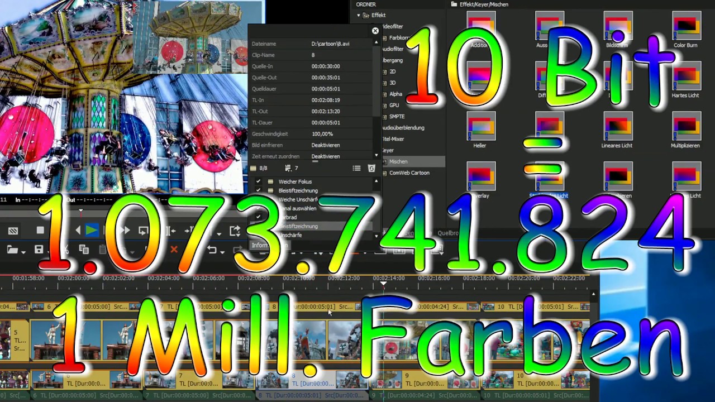Image resolution: width=715 pixels, height=402 pixels.
Task: Select the Audioüberblendung tree entry
Action: (404, 128)
